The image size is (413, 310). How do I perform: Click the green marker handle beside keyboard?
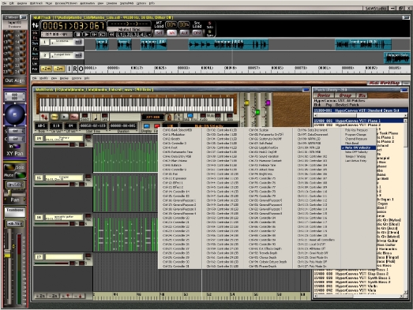pos(257,112)
